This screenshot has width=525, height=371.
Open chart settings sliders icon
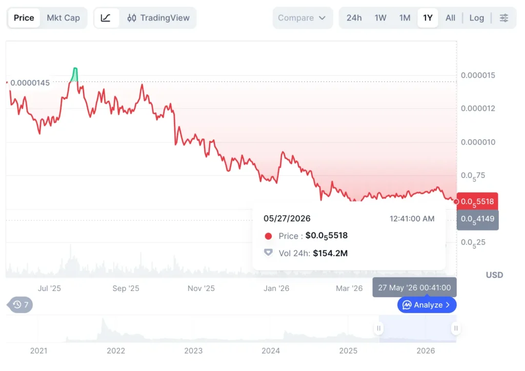coord(503,18)
